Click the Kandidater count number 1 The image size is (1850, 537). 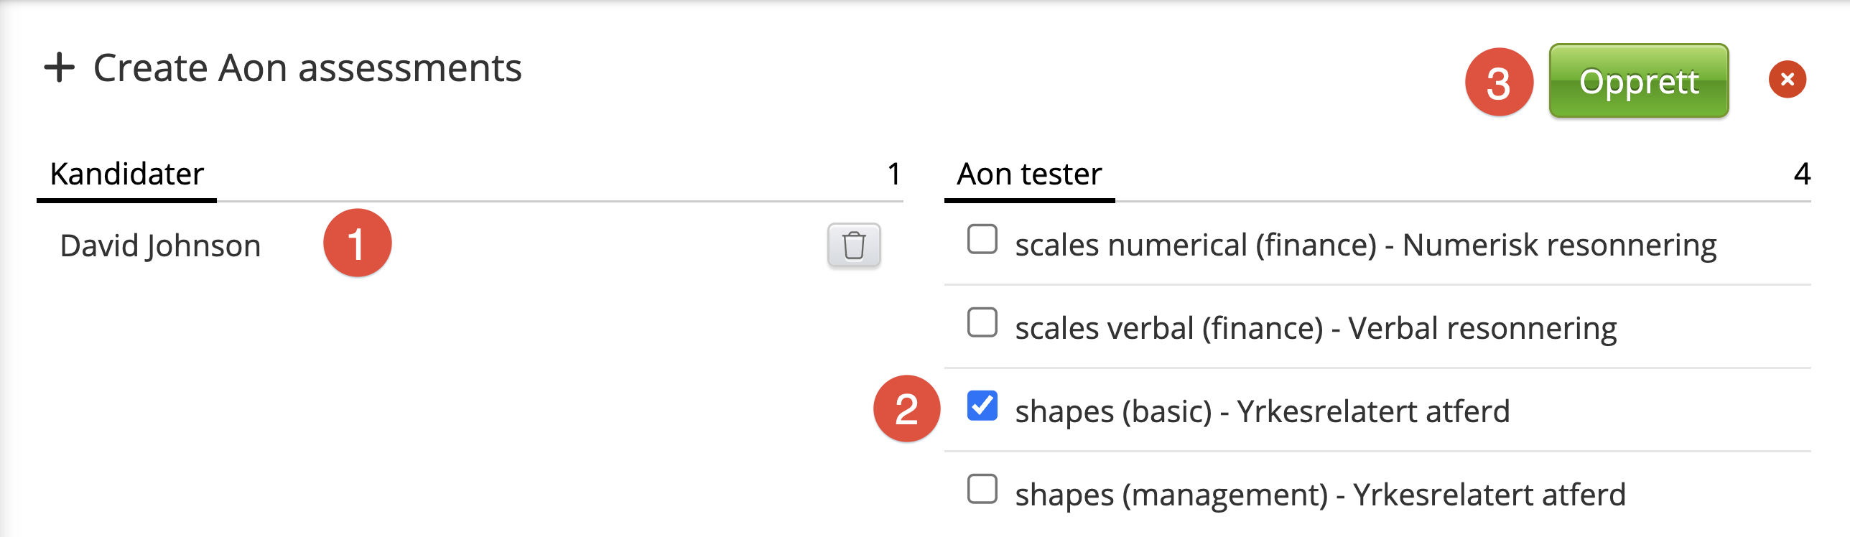pyautogui.click(x=894, y=174)
